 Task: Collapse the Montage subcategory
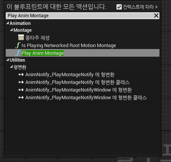click(12, 30)
